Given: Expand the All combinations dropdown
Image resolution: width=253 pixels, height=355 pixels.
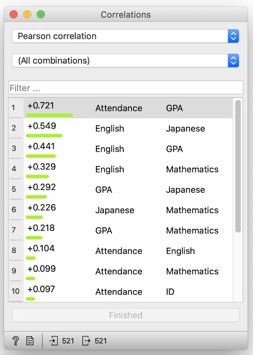Looking at the screenshot, I should tap(125, 60).
